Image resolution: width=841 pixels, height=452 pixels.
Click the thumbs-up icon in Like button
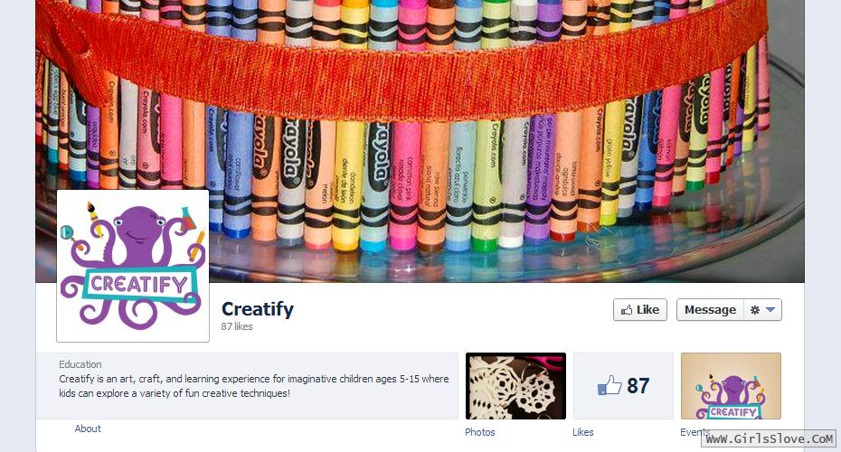coord(627,310)
